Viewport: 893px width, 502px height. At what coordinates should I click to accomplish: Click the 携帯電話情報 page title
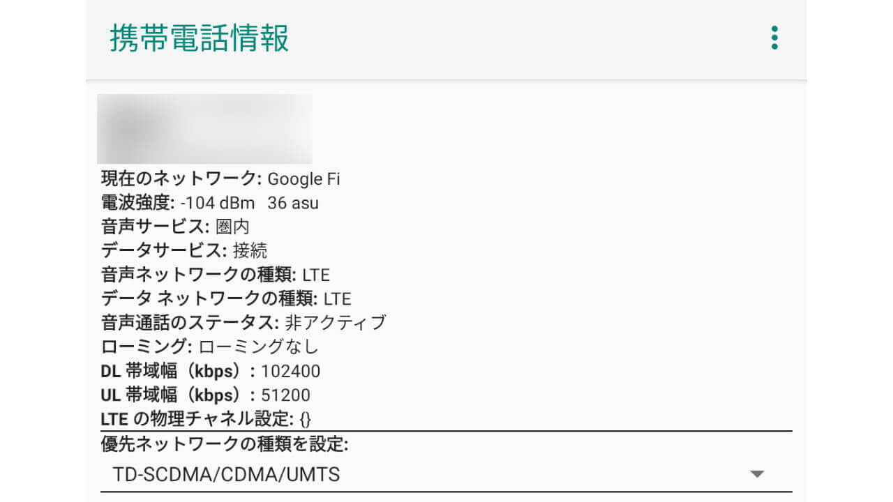click(x=200, y=38)
